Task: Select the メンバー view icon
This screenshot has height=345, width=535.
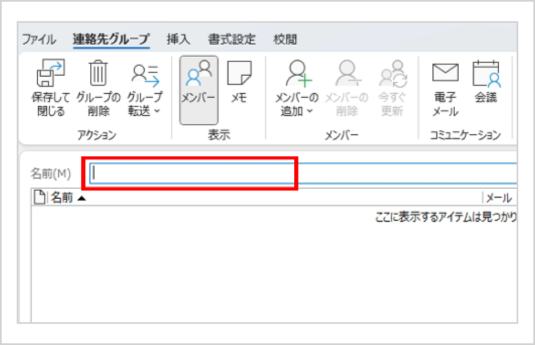Action: [x=199, y=73]
